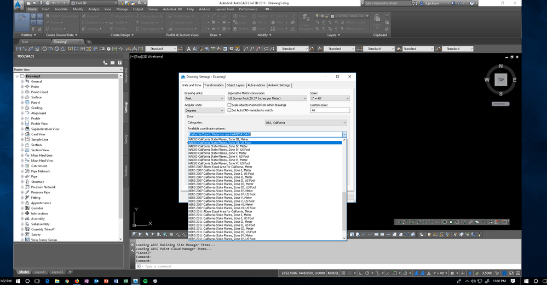Viewport: 547px width, 285px height.
Task: Click the Alignment node icon in tree
Action: 27,113
